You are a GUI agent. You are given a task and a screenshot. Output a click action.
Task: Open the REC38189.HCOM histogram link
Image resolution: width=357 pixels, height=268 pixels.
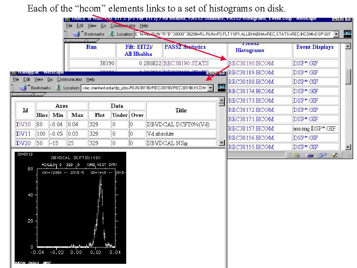(x=251, y=73)
